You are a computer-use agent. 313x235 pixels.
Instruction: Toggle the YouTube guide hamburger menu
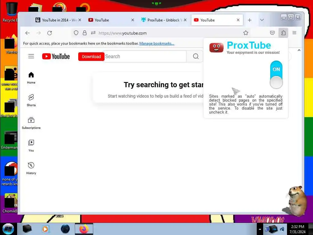click(31, 56)
